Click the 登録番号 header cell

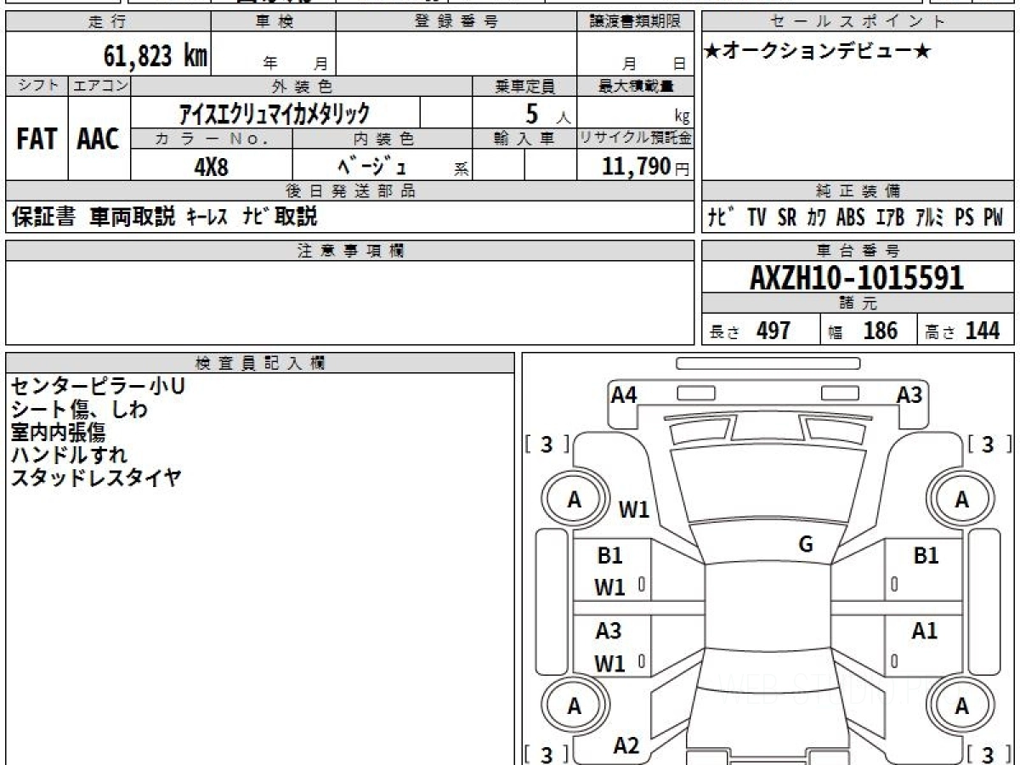(456, 23)
